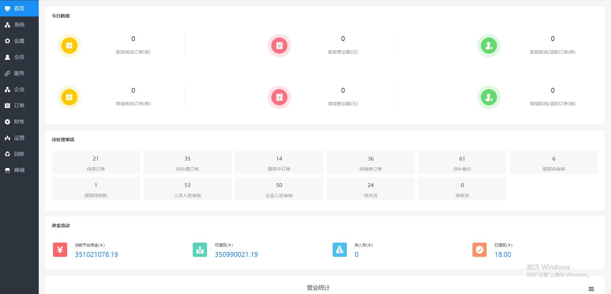Image resolution: width=611 pixels, height=294 pixels.
Task: Click the 351021078.19 platform funds amount
Action: click(97, 255)
